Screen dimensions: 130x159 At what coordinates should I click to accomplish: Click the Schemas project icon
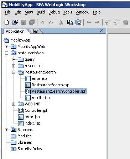point(14,130)
